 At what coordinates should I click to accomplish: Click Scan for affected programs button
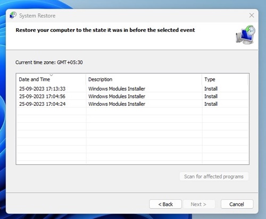214,176
